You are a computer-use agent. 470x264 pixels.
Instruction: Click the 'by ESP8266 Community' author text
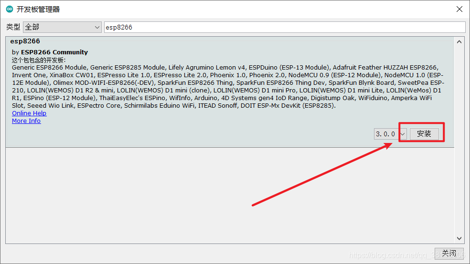pyautogui.click(x=50, y=52)
